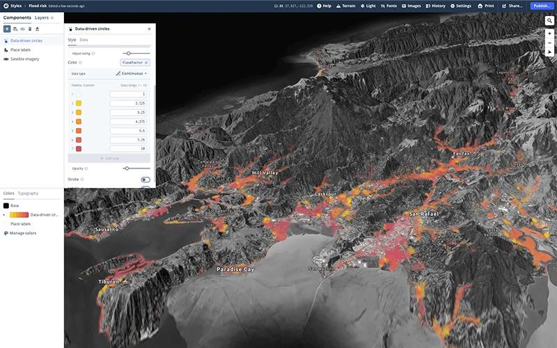Open the Data tab in circles panel
Image resolution: width=557 pixels, height=348 pixels.
point(84,40)
